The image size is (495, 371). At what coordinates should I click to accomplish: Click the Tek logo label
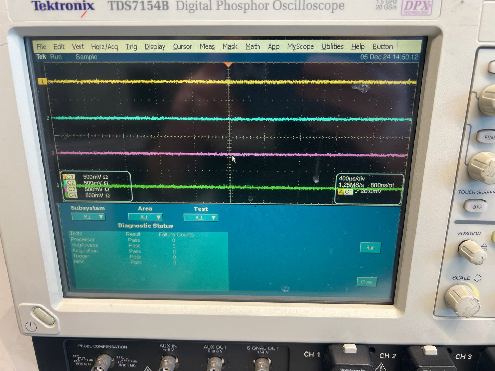(x=41, y=56)
